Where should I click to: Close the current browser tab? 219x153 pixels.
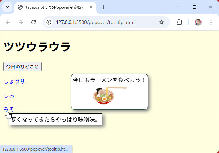pos(91,7)
